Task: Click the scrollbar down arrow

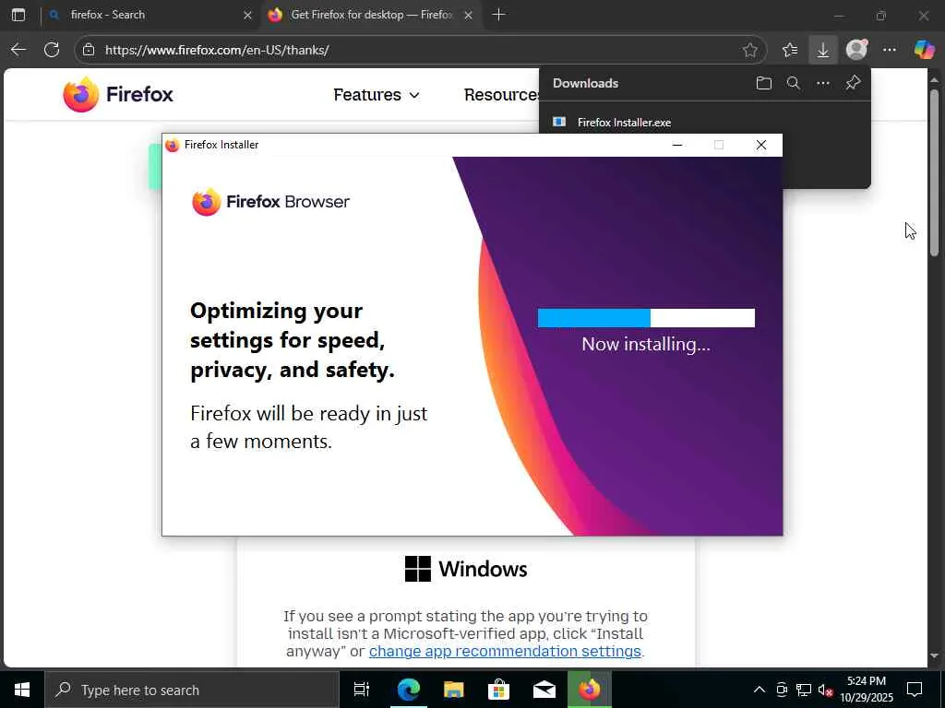Action: point(934,656)
